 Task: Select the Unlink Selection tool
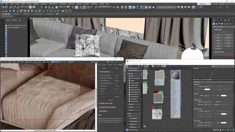[14, 7]
